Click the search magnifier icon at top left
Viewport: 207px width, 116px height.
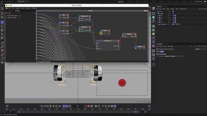pyautogui.click(x=2, y=9)
